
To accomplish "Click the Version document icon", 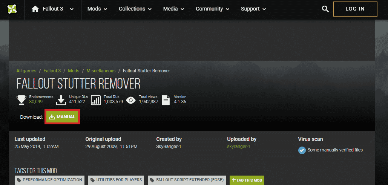I will [166, 100].
